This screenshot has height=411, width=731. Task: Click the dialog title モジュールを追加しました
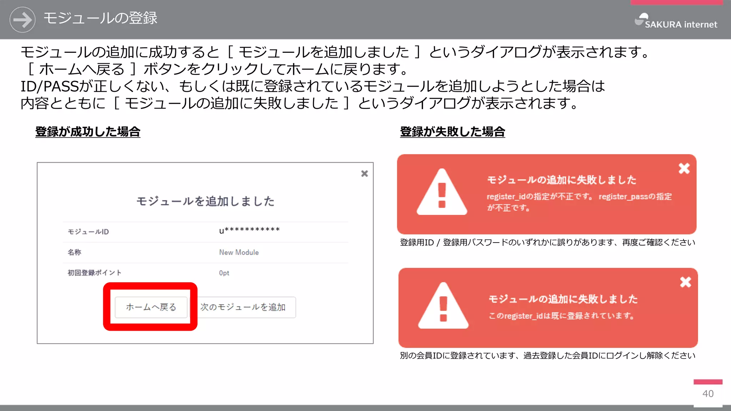(x=205, y=201)
